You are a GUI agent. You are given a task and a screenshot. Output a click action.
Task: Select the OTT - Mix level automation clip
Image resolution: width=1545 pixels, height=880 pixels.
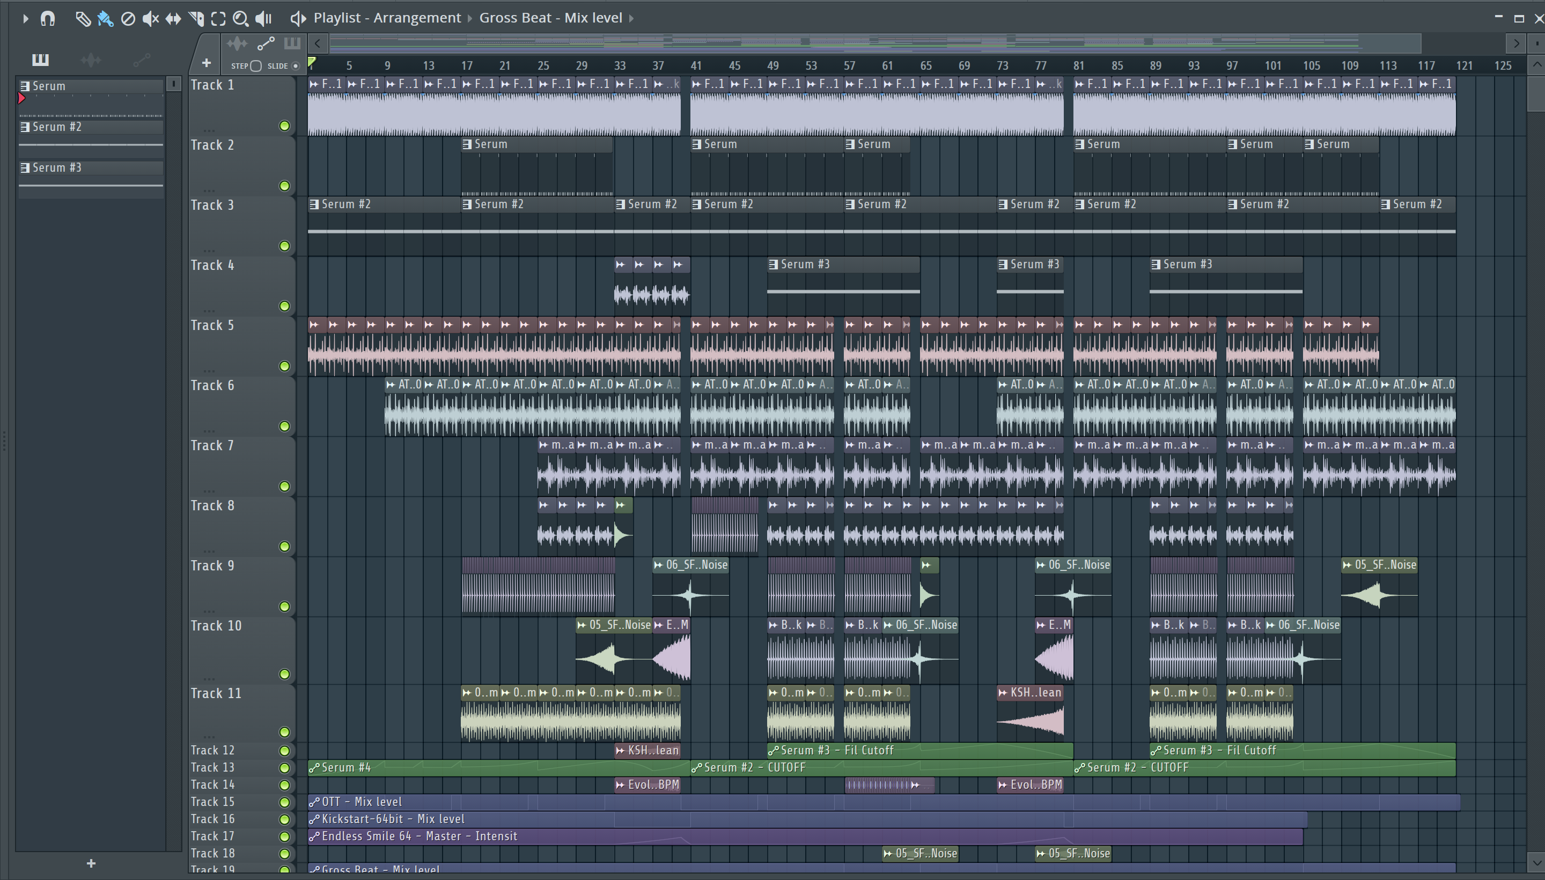click(x=884, y=802)
